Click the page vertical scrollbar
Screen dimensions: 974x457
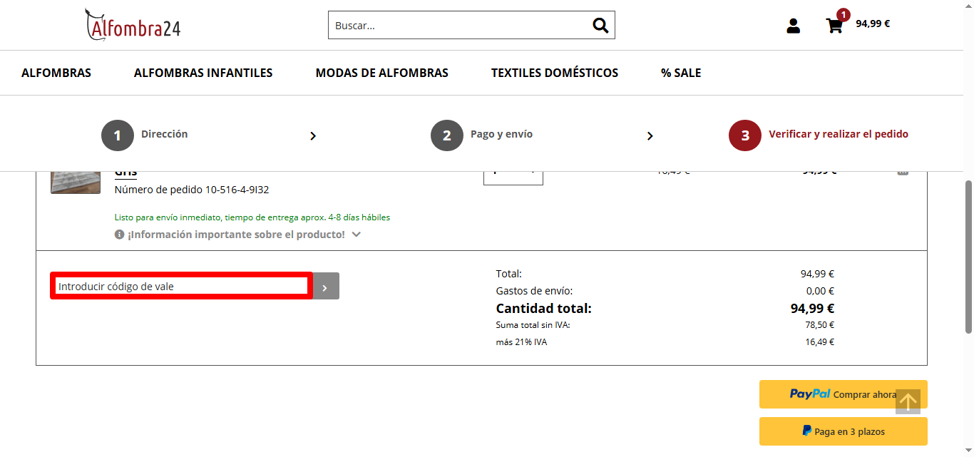968,257
